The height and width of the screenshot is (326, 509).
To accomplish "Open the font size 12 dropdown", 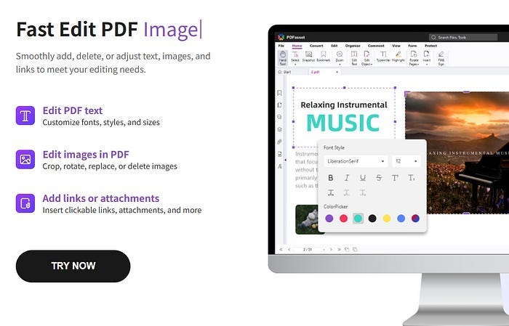I will [x=406, y=161].
